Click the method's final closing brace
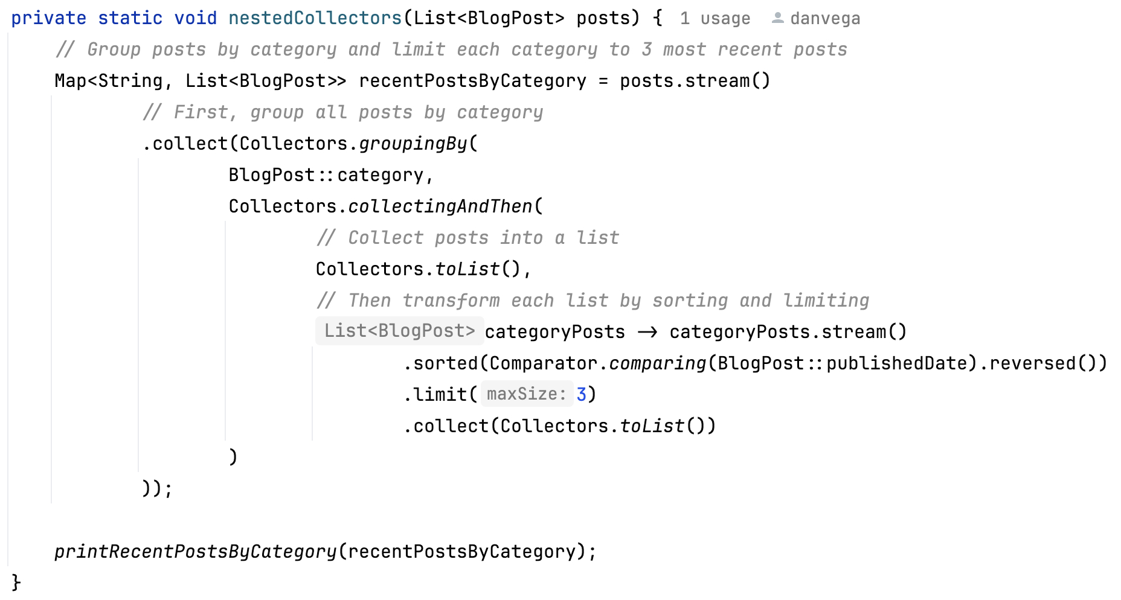Image resolution: width=1121 pixels, height=600 pixels. click(x=16, y=582)
